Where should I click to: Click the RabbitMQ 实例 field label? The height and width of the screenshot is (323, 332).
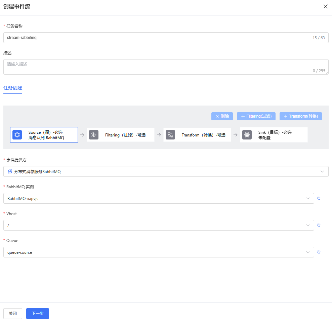(x=20, y=187)
